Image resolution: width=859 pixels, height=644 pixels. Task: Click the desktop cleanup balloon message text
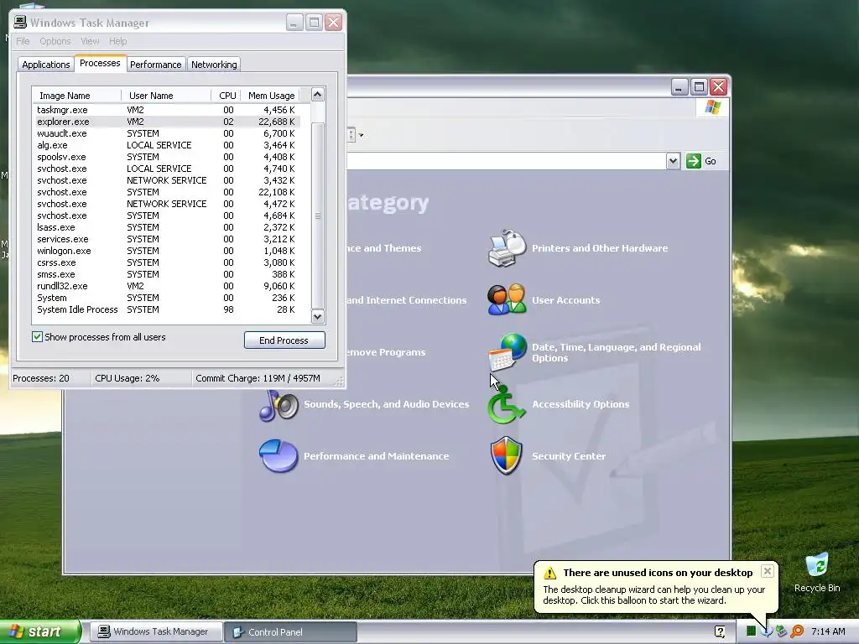coord(653,595)
